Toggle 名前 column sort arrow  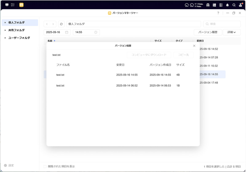(x=54, y=41)
